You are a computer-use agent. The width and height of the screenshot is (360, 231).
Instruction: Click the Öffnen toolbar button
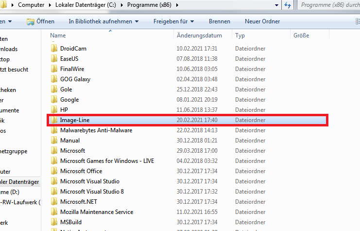(41, 21)
